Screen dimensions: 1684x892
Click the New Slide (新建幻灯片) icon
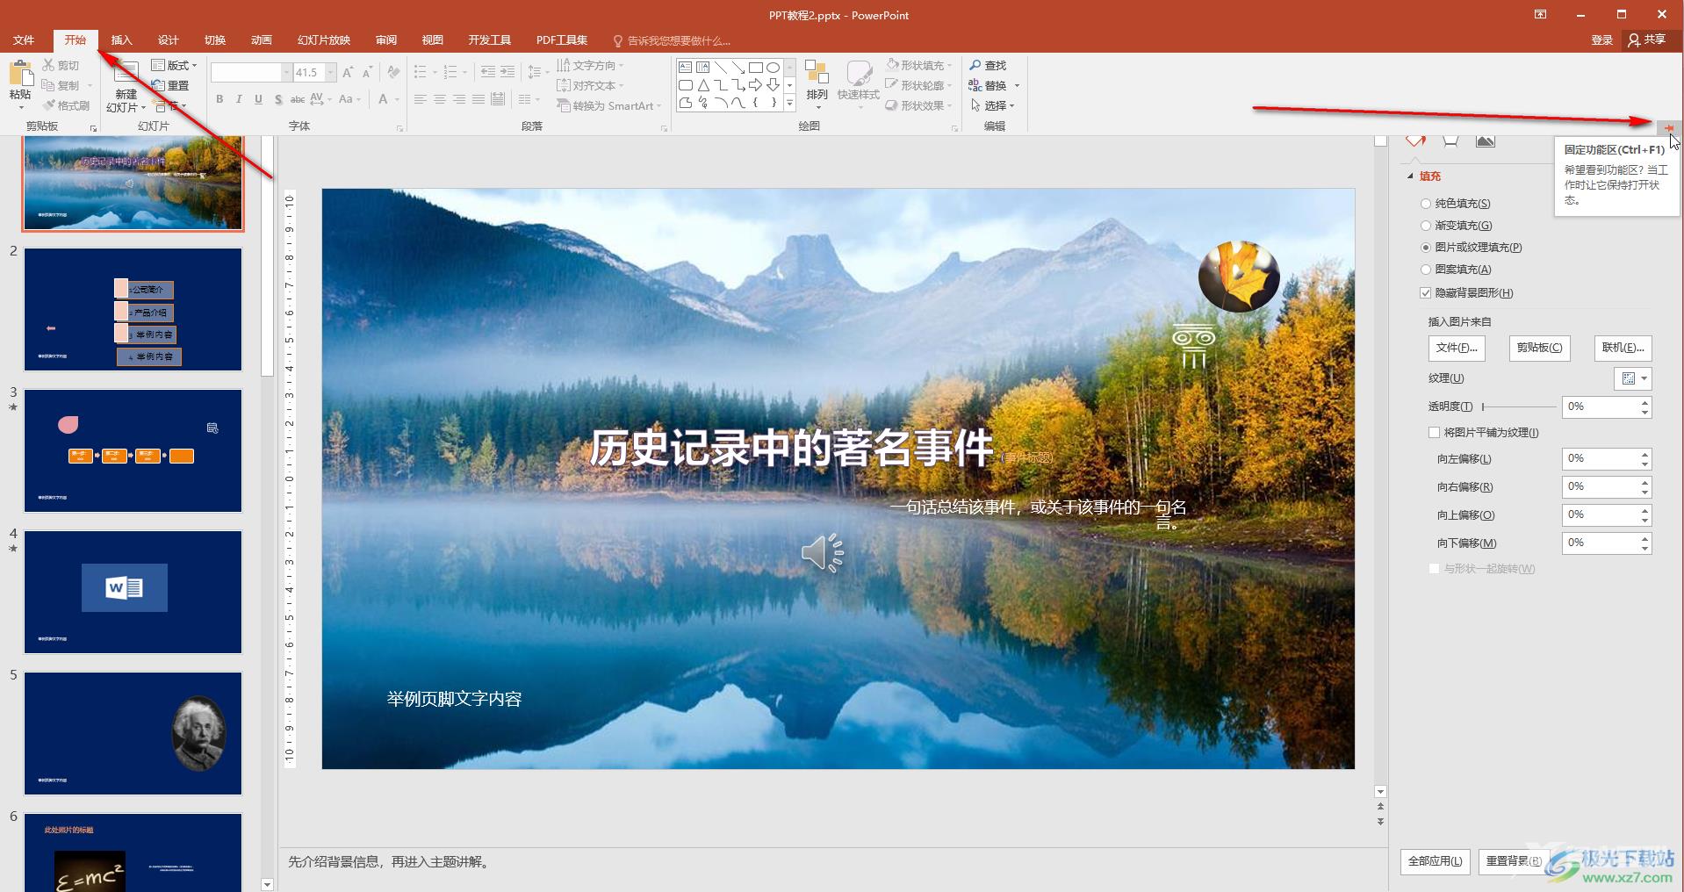pos(126,74)
